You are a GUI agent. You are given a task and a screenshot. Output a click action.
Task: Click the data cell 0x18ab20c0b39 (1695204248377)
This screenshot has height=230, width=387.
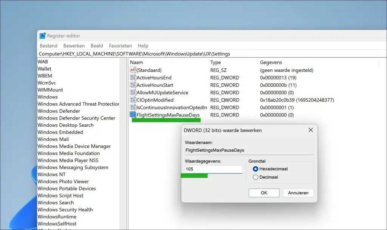click(297, 100)
